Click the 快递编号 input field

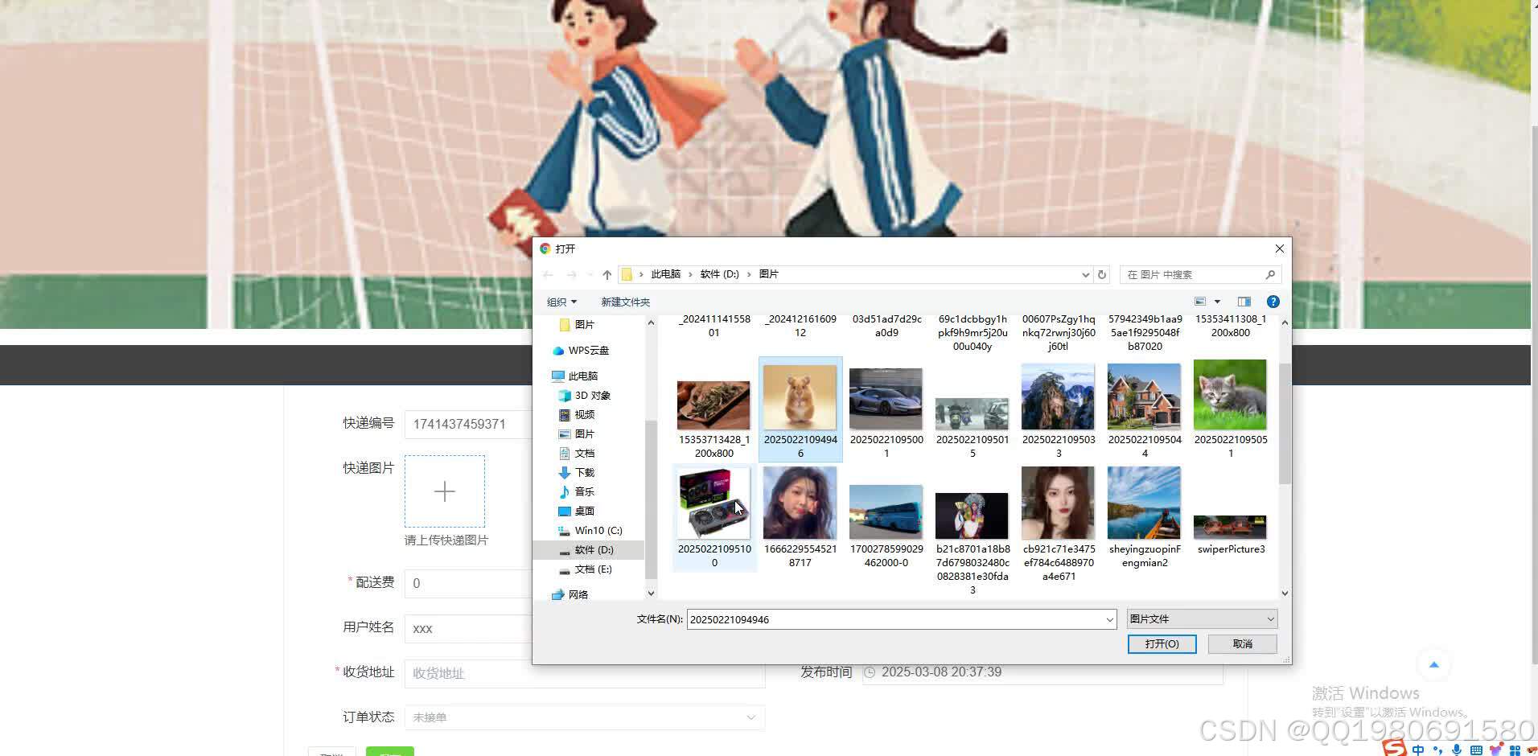tap(468, 424)
